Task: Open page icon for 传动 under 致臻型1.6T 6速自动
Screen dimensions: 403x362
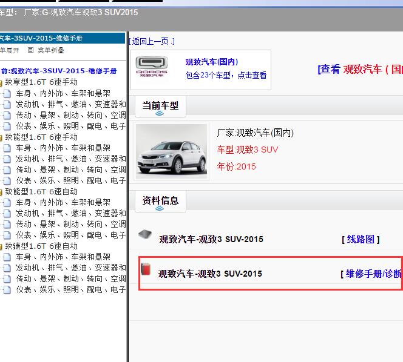Action: 7,278
